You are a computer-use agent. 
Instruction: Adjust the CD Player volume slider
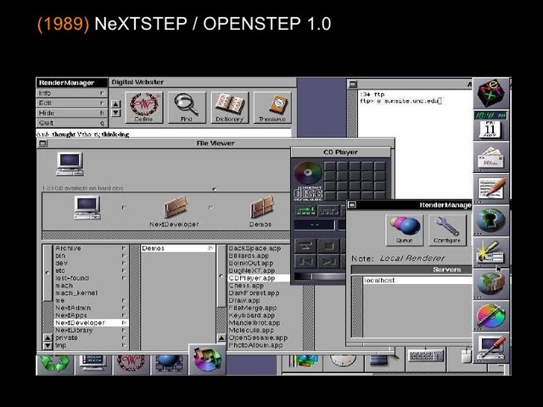click(x=320, y=276)
